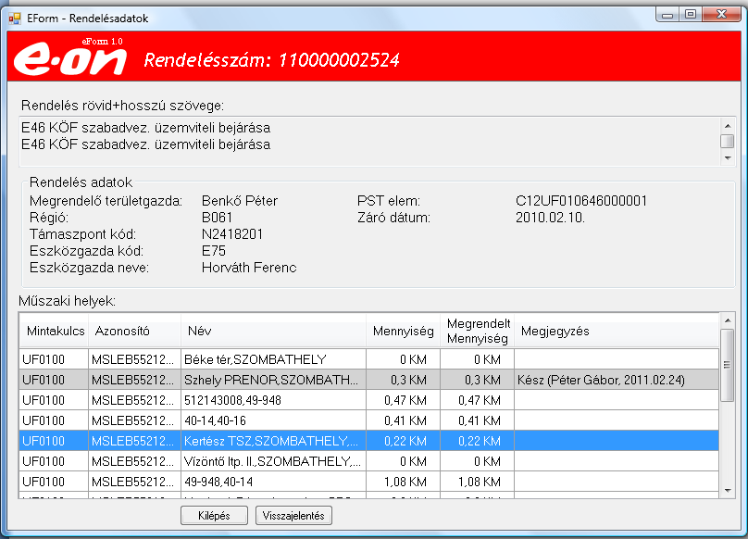This screenshot has height=539, width=748.
Task: Click the MSLEB55212... cell in the 49-948,40-14 row
Action: point(135,482)
